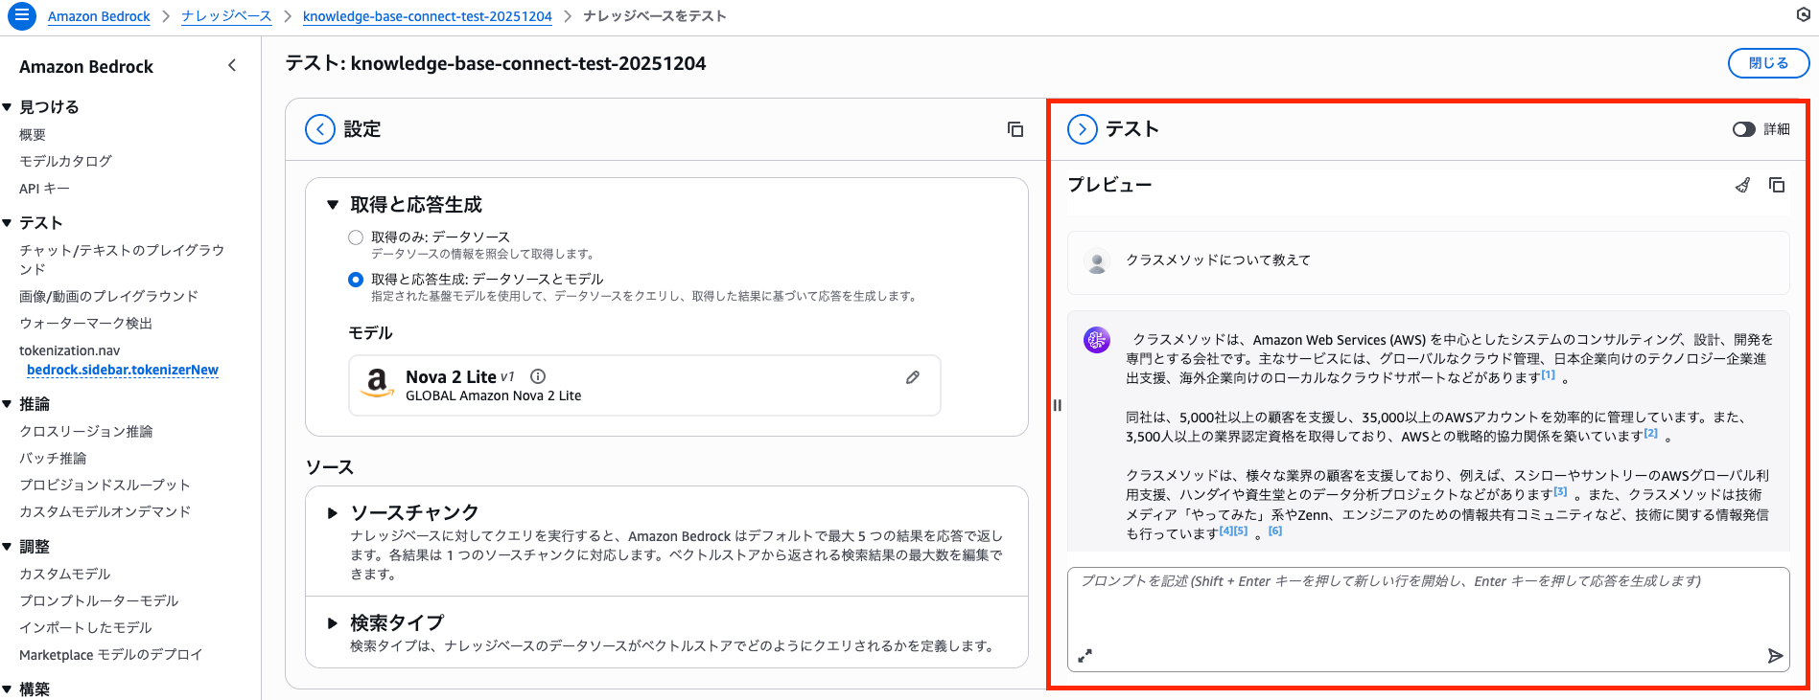The height and width of the screenshot is (700, 1819).
Task: Collapse the 推論 sidebar group
Action: coord(8,404)
